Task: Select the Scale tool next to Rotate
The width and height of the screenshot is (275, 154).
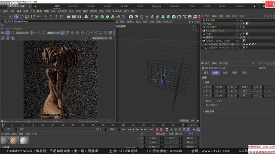Action: pos(27,17)
